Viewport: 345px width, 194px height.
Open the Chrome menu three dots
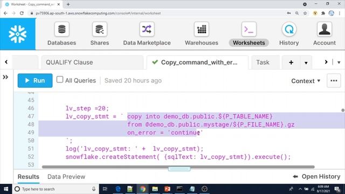(x=340, y=13)
